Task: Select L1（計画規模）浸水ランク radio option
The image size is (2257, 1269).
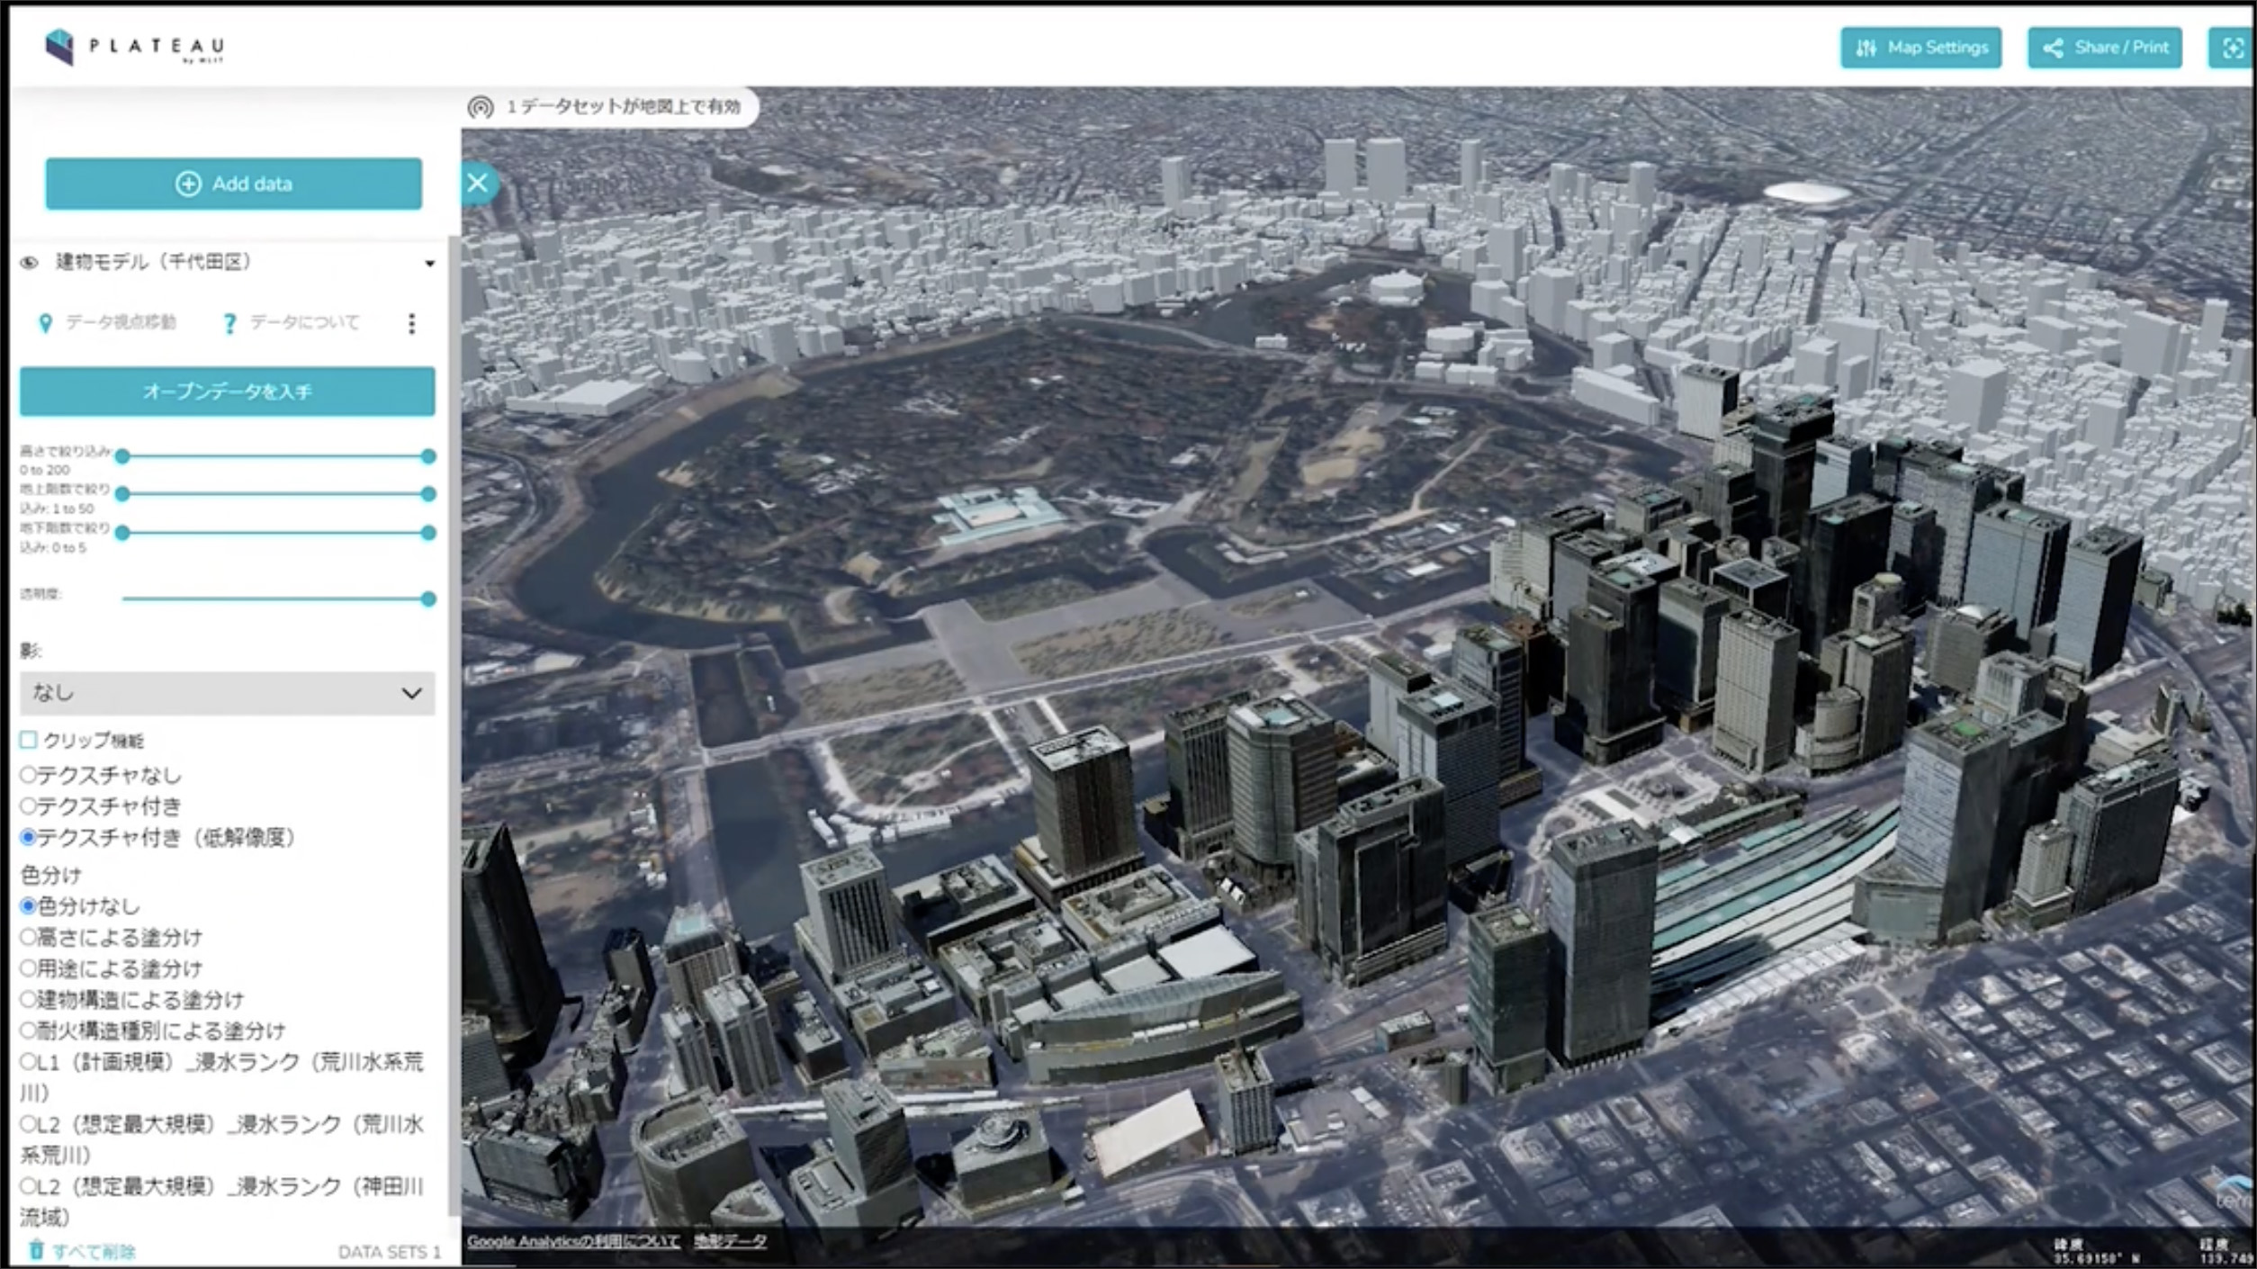Action: (28, 1062)
